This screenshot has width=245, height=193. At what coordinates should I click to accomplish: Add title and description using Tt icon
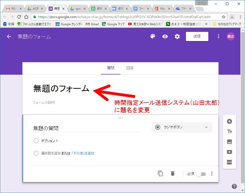(x=229, y=132)
